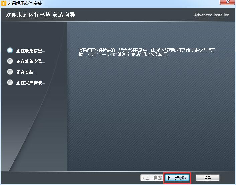The height and width of the screenshot is (185, 236).
Task: Select the 正在准备安装 step indicator
Action: point(10,61)
